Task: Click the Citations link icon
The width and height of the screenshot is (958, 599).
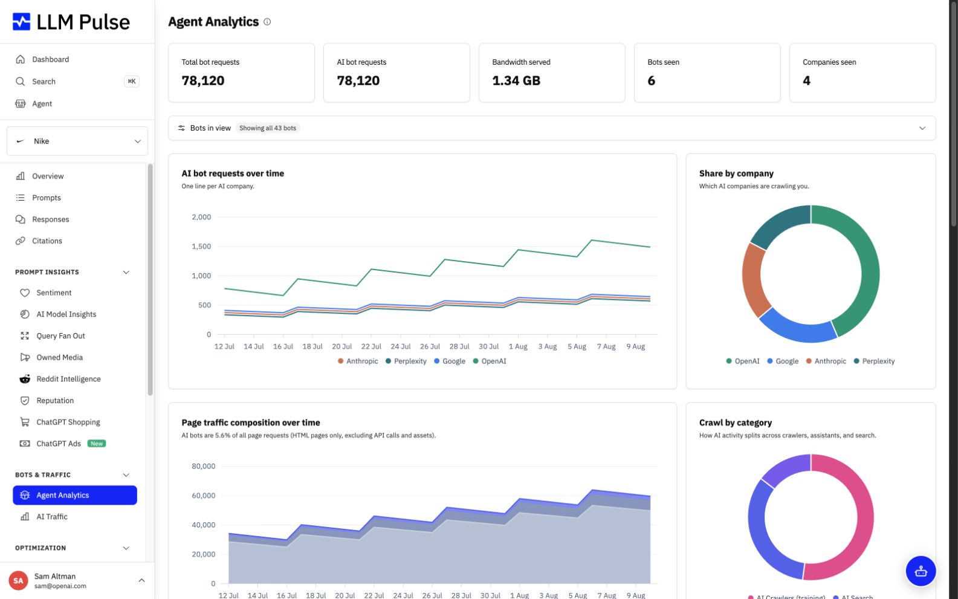Action: click(x=20, y=241)
